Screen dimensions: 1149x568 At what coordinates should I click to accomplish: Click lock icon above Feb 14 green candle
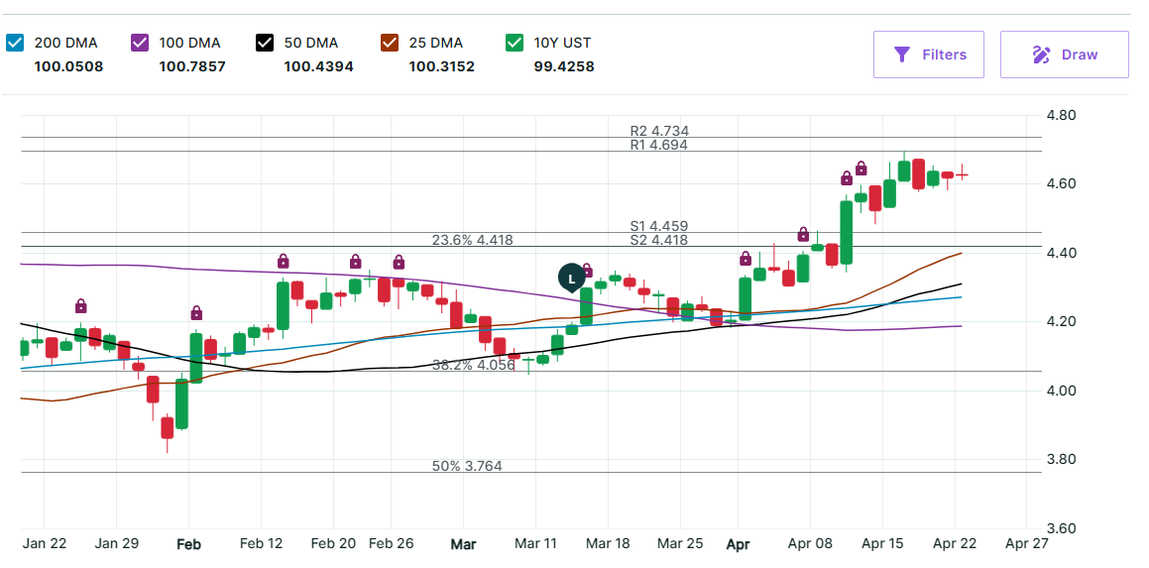pos(283,261)
